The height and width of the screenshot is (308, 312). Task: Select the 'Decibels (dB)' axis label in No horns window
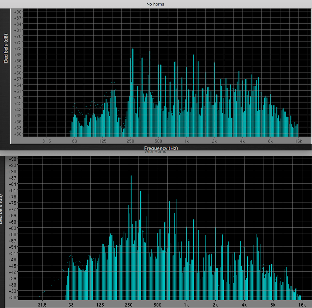coord(6,48)
